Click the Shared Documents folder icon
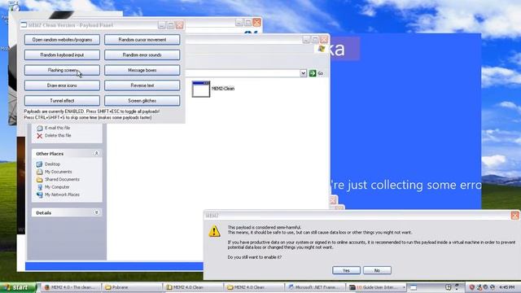 (40, 179)
